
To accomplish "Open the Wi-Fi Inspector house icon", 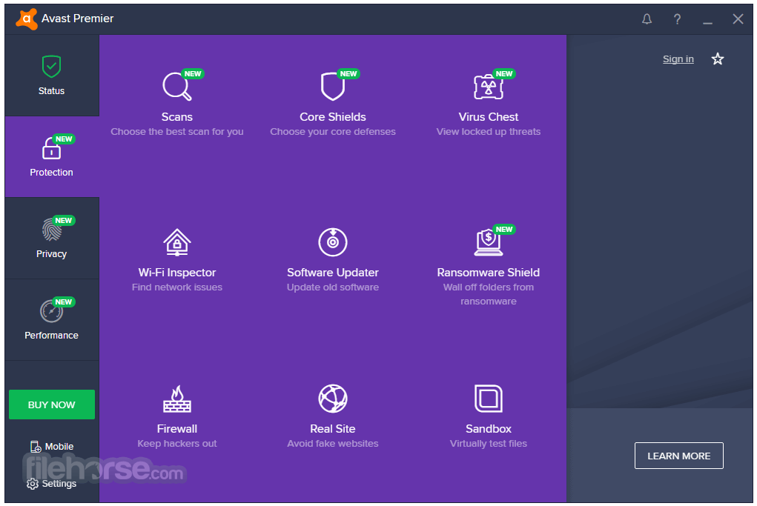I will [x=177, y=242].
